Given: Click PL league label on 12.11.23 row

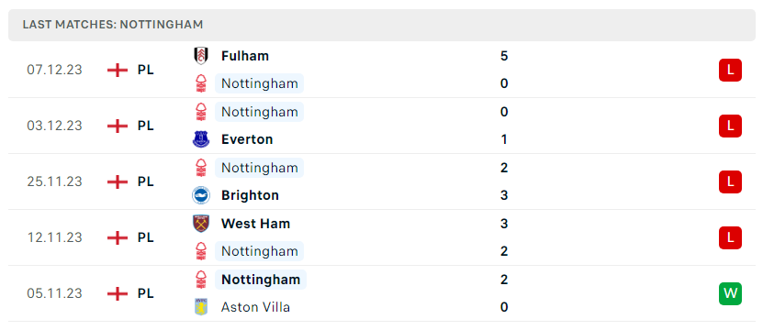Looking at the screenshot, I should coord(145,237).
